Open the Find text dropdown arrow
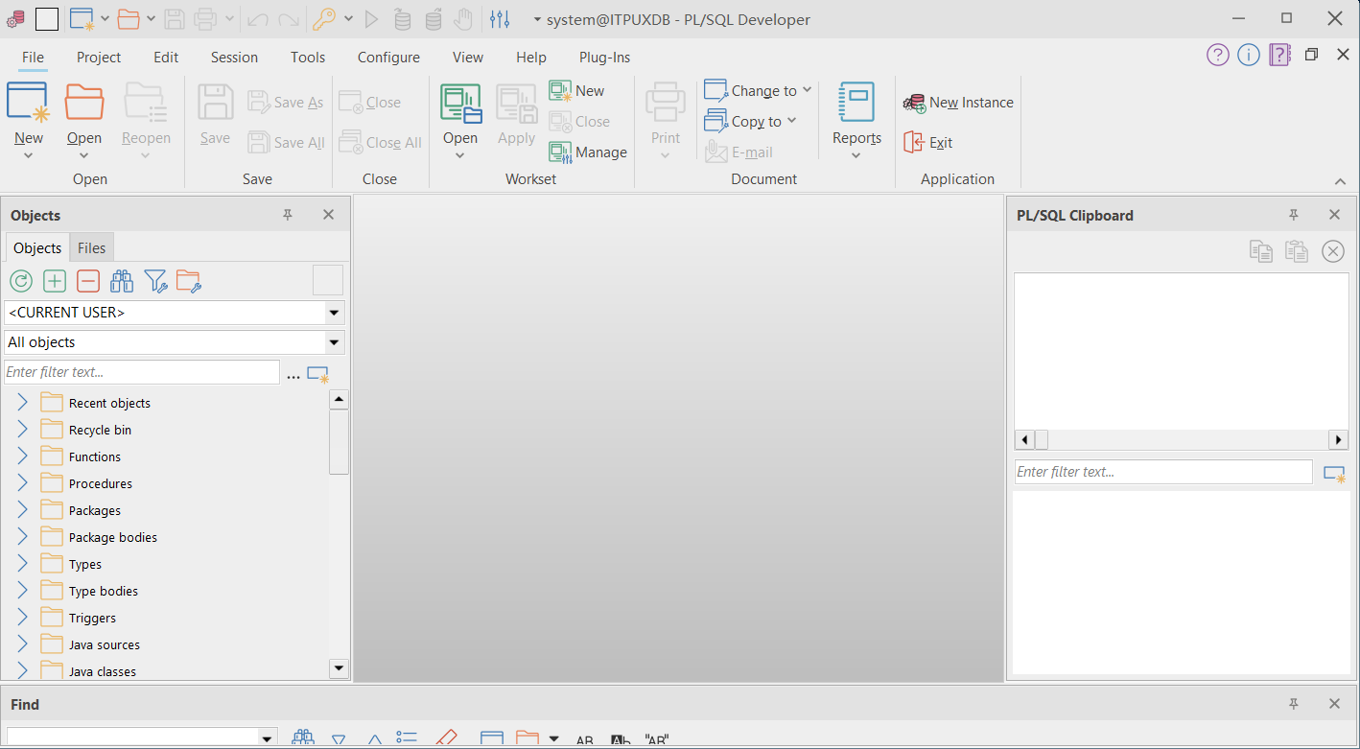This screenshot has height=749, width=1360. pos(267,738)
